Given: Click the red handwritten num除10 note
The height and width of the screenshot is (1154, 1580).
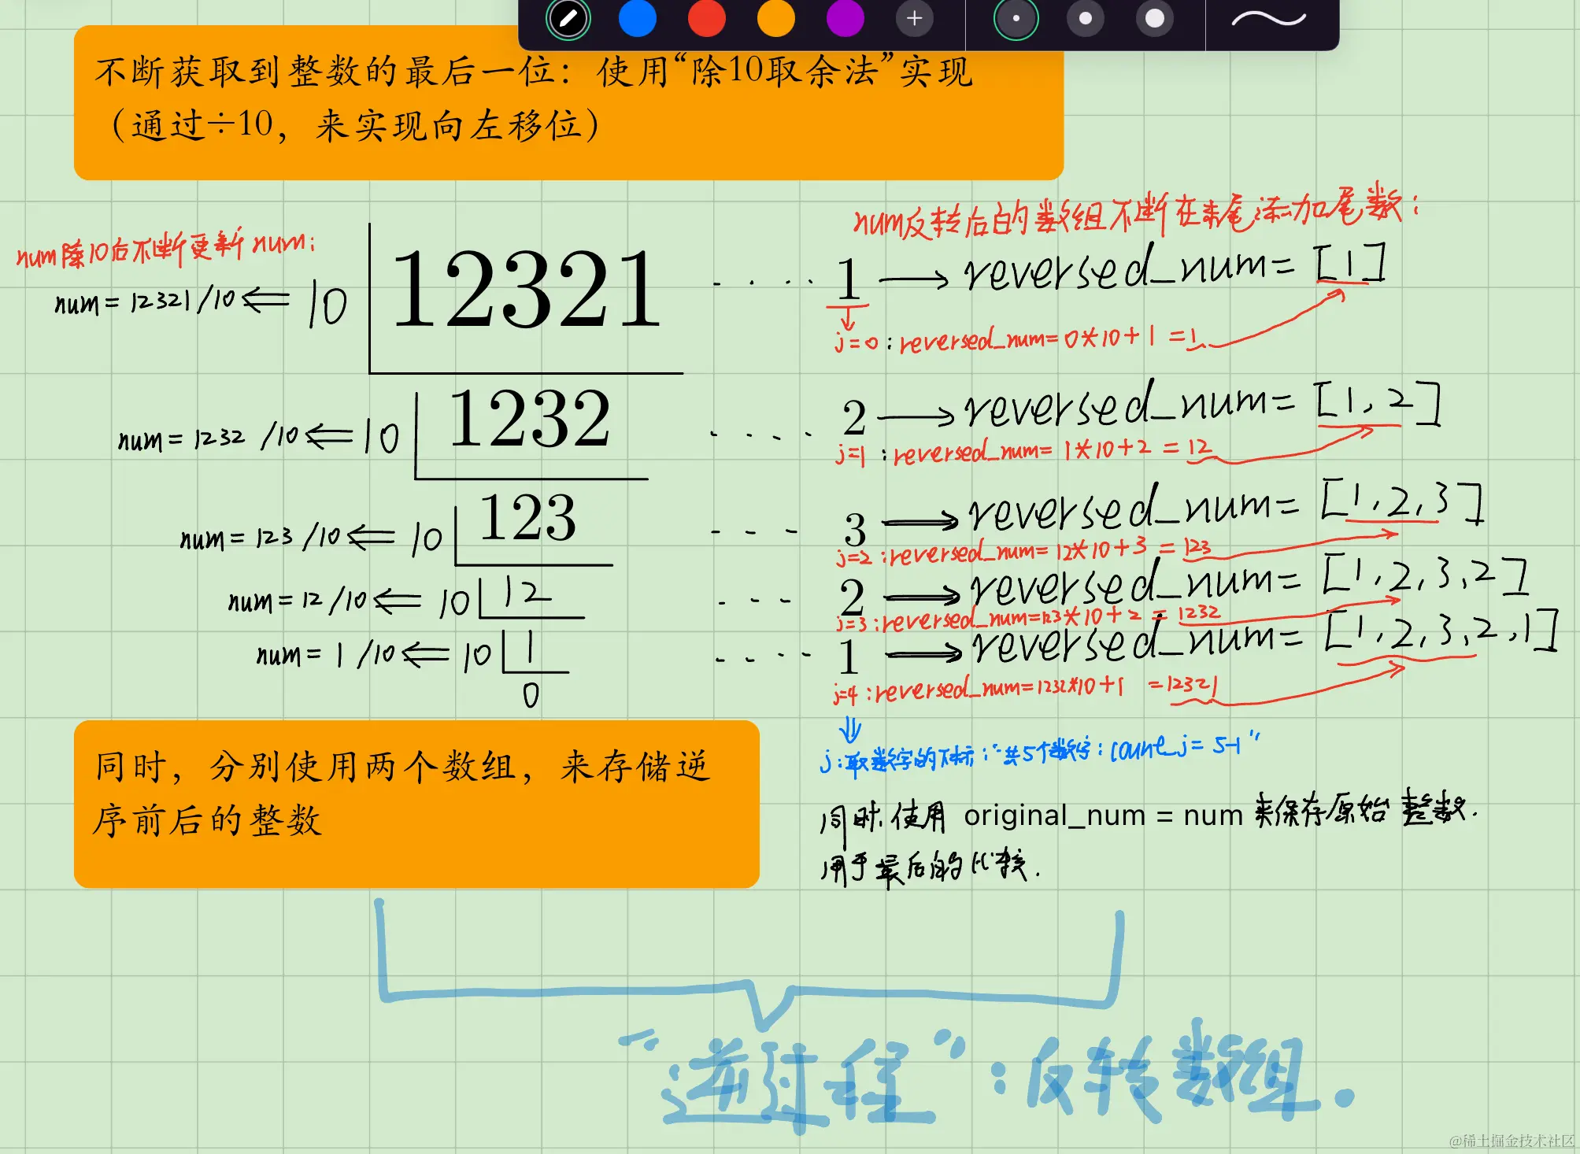Looking at the screenshot, I should click(165, 248).
